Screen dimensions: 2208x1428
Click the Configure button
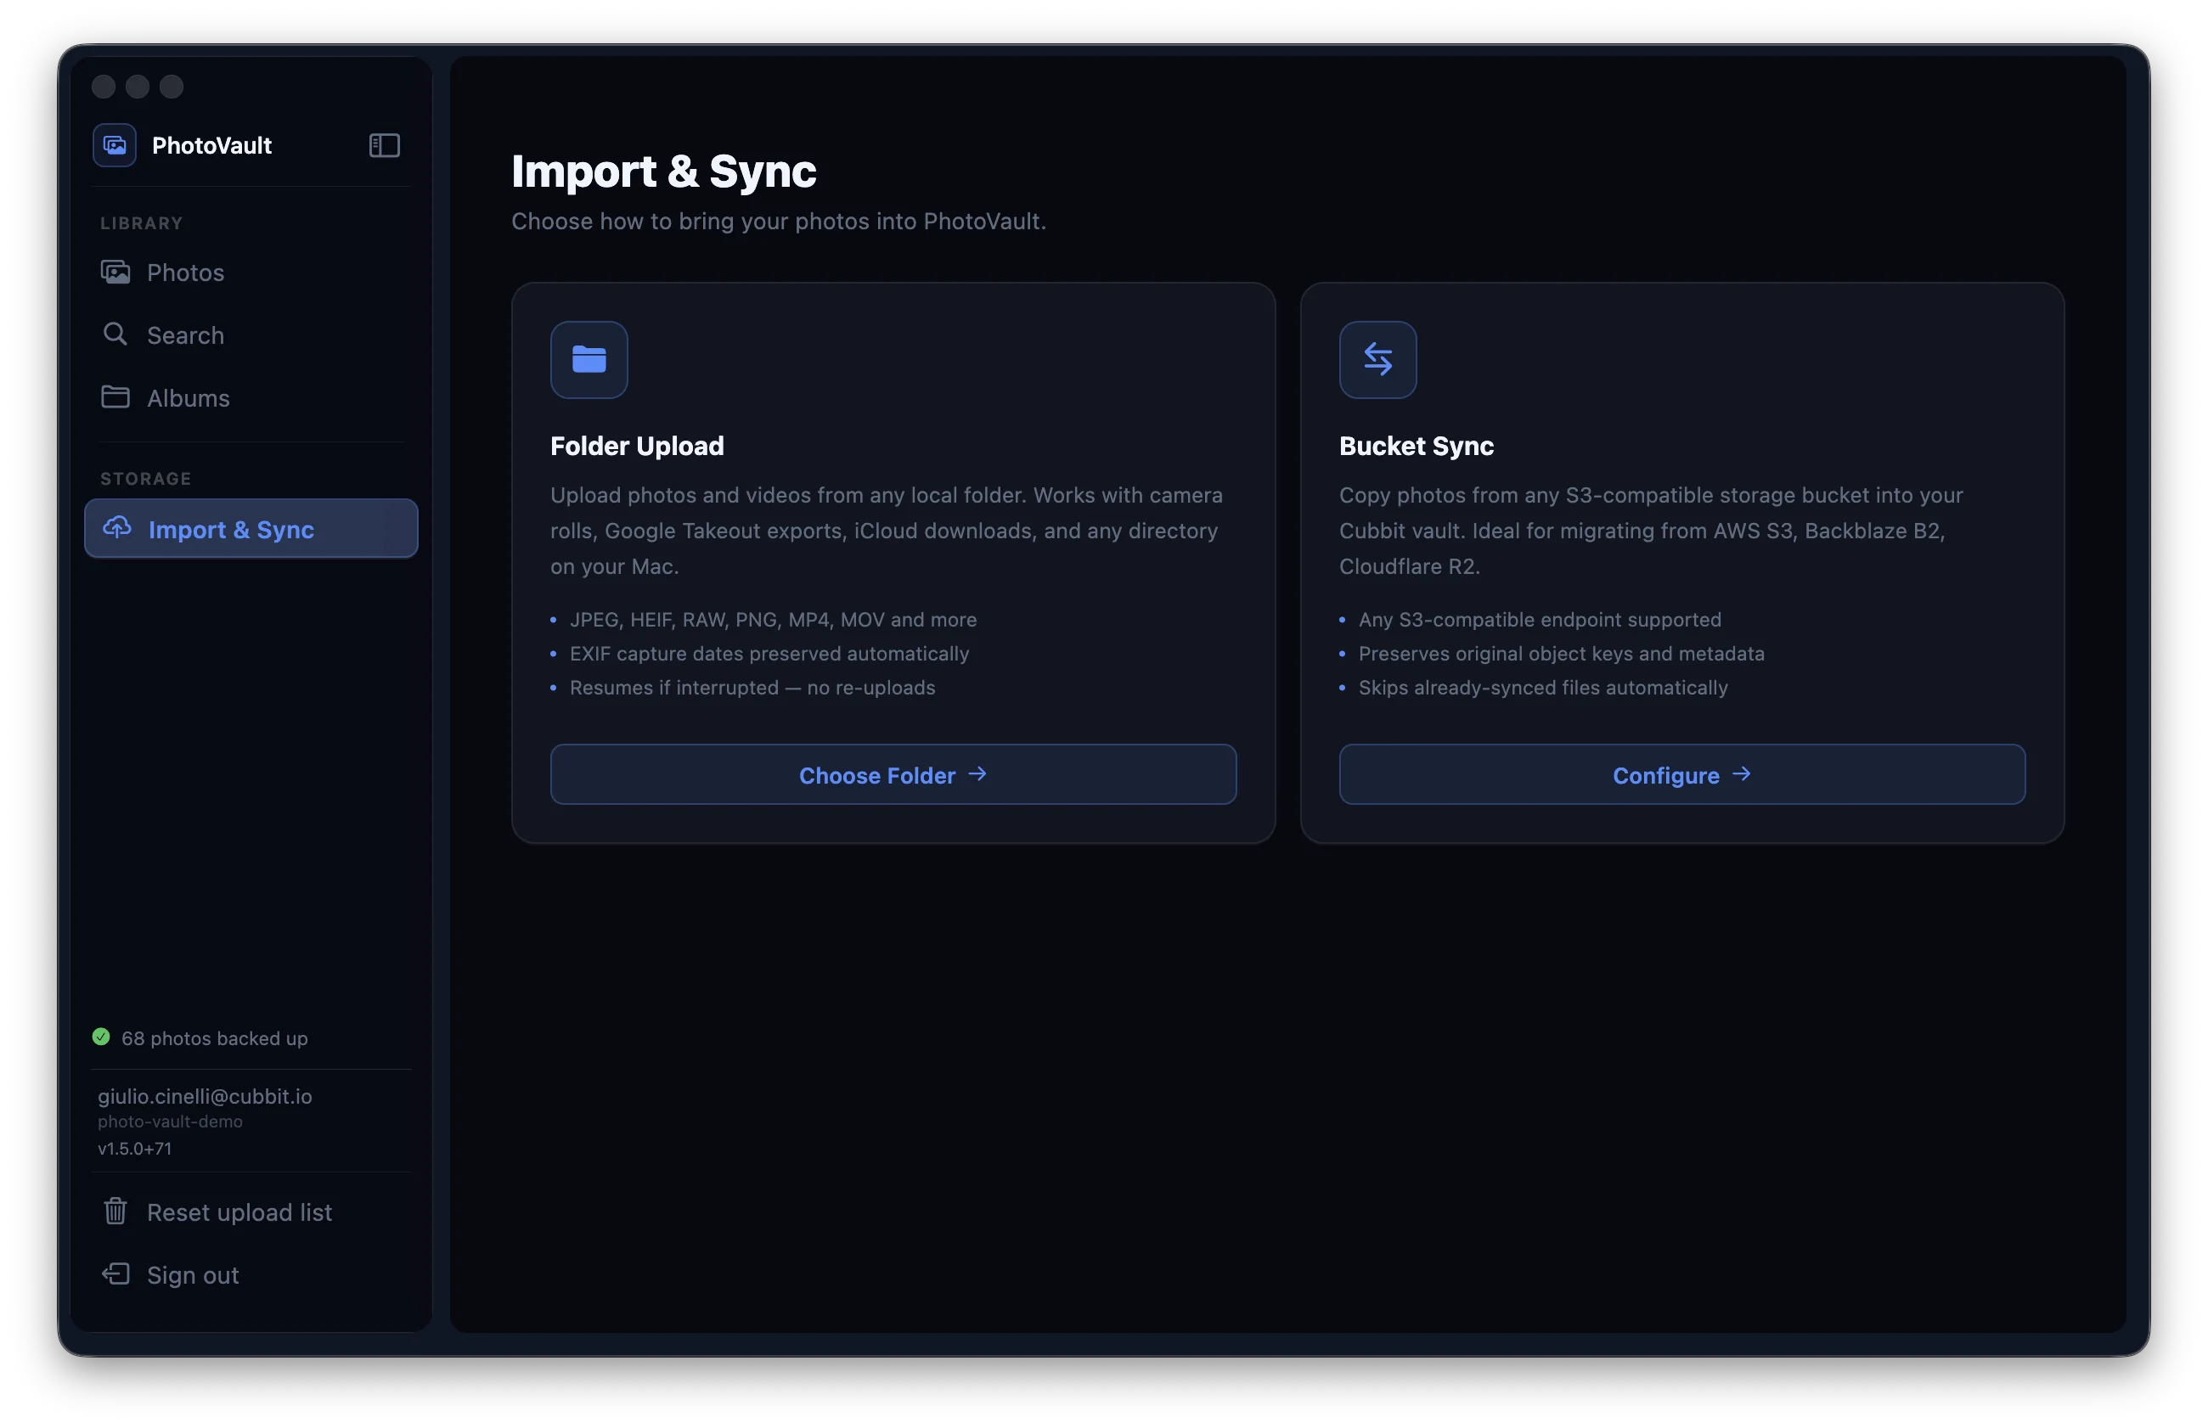(x=1681, y=774)
